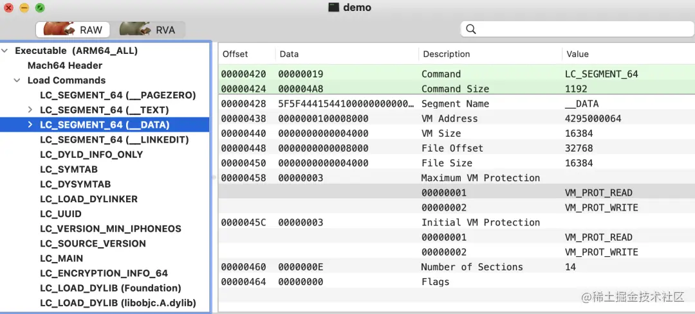Select LC_SEGMENT_64 (__PAGEZERO) entry
This screenshot has height=314, width=695.
118,95
